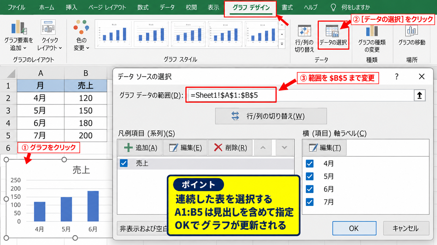Switch to the 挿入 tab
The image size is (437, 245).
click(x=71, y=7)
